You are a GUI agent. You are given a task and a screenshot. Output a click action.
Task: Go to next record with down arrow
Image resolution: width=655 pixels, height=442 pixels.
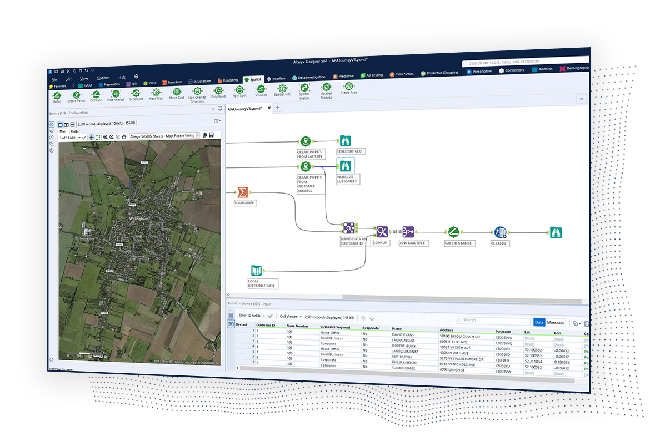point(371,318)
